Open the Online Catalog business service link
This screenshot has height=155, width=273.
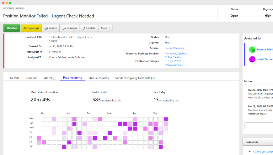coord(173,57)
